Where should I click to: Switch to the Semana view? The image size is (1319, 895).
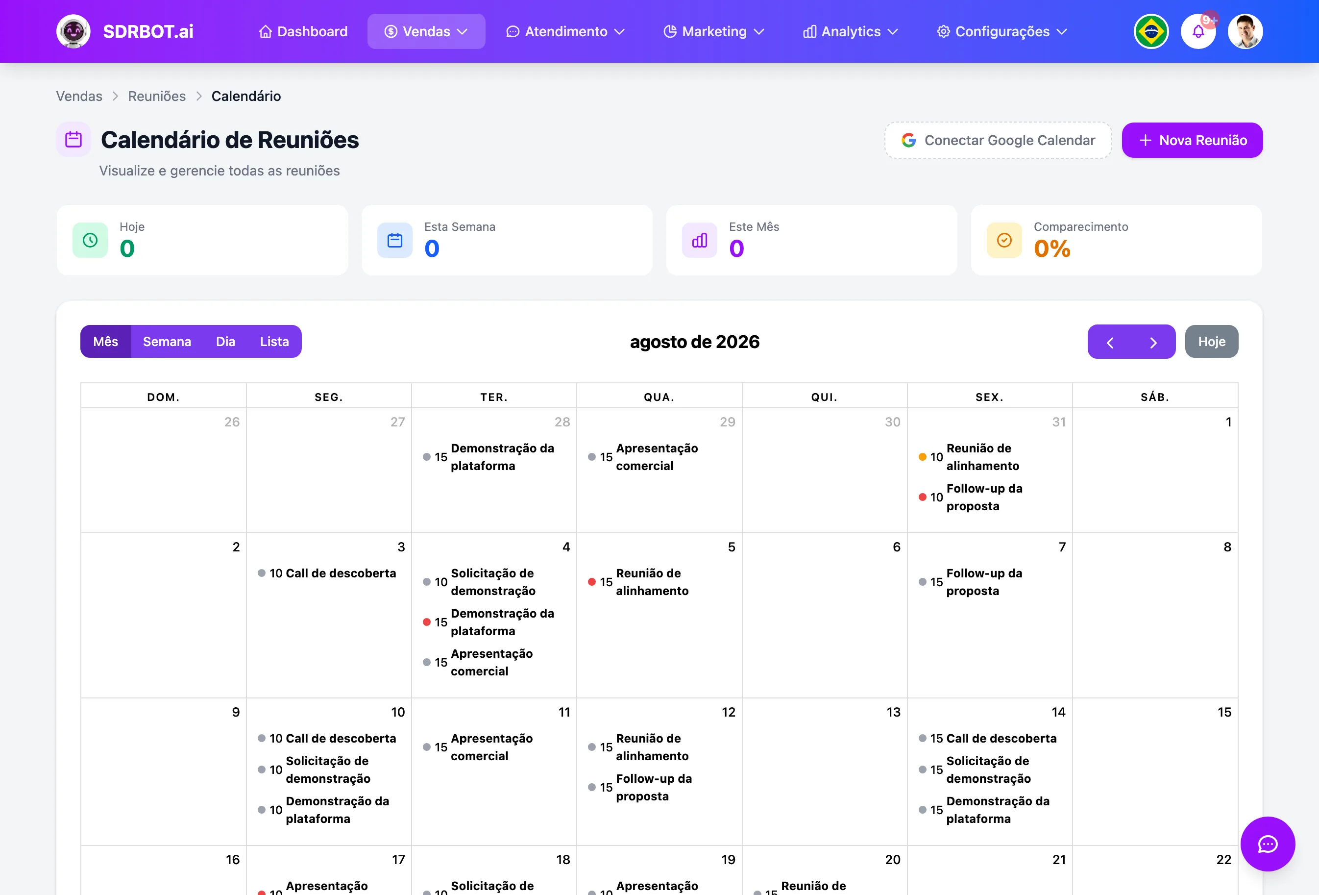coord(167,341)
